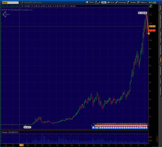
Task: Open the Style menu
Action: click(111, 2)
